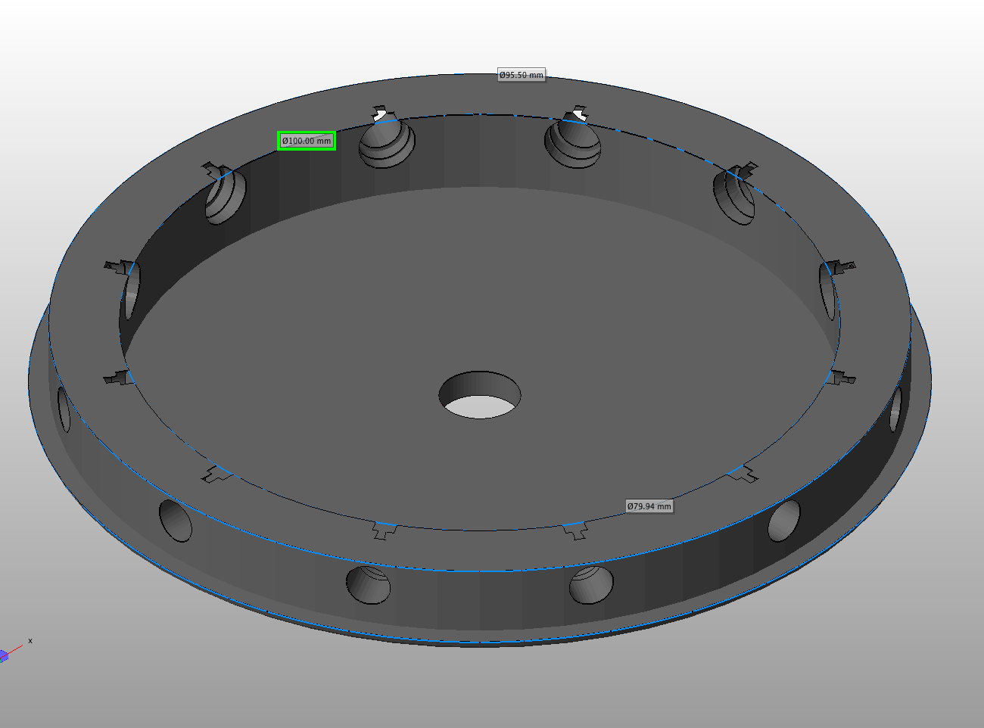Click the Ø79.94 mm dimension label
Screen dimensions: 984x728
[x=649, y=506]
